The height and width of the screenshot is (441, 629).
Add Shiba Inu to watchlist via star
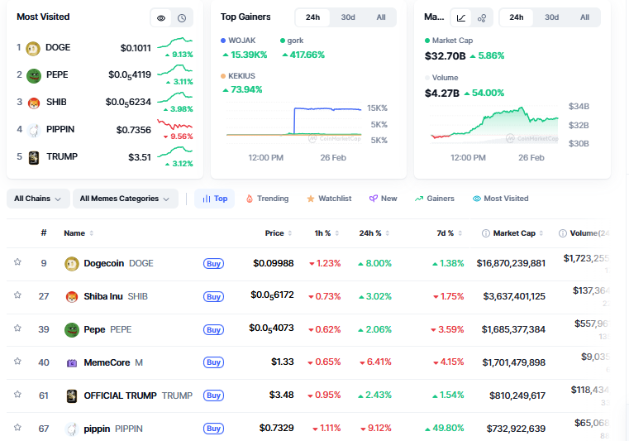click(x=17, y=295)
